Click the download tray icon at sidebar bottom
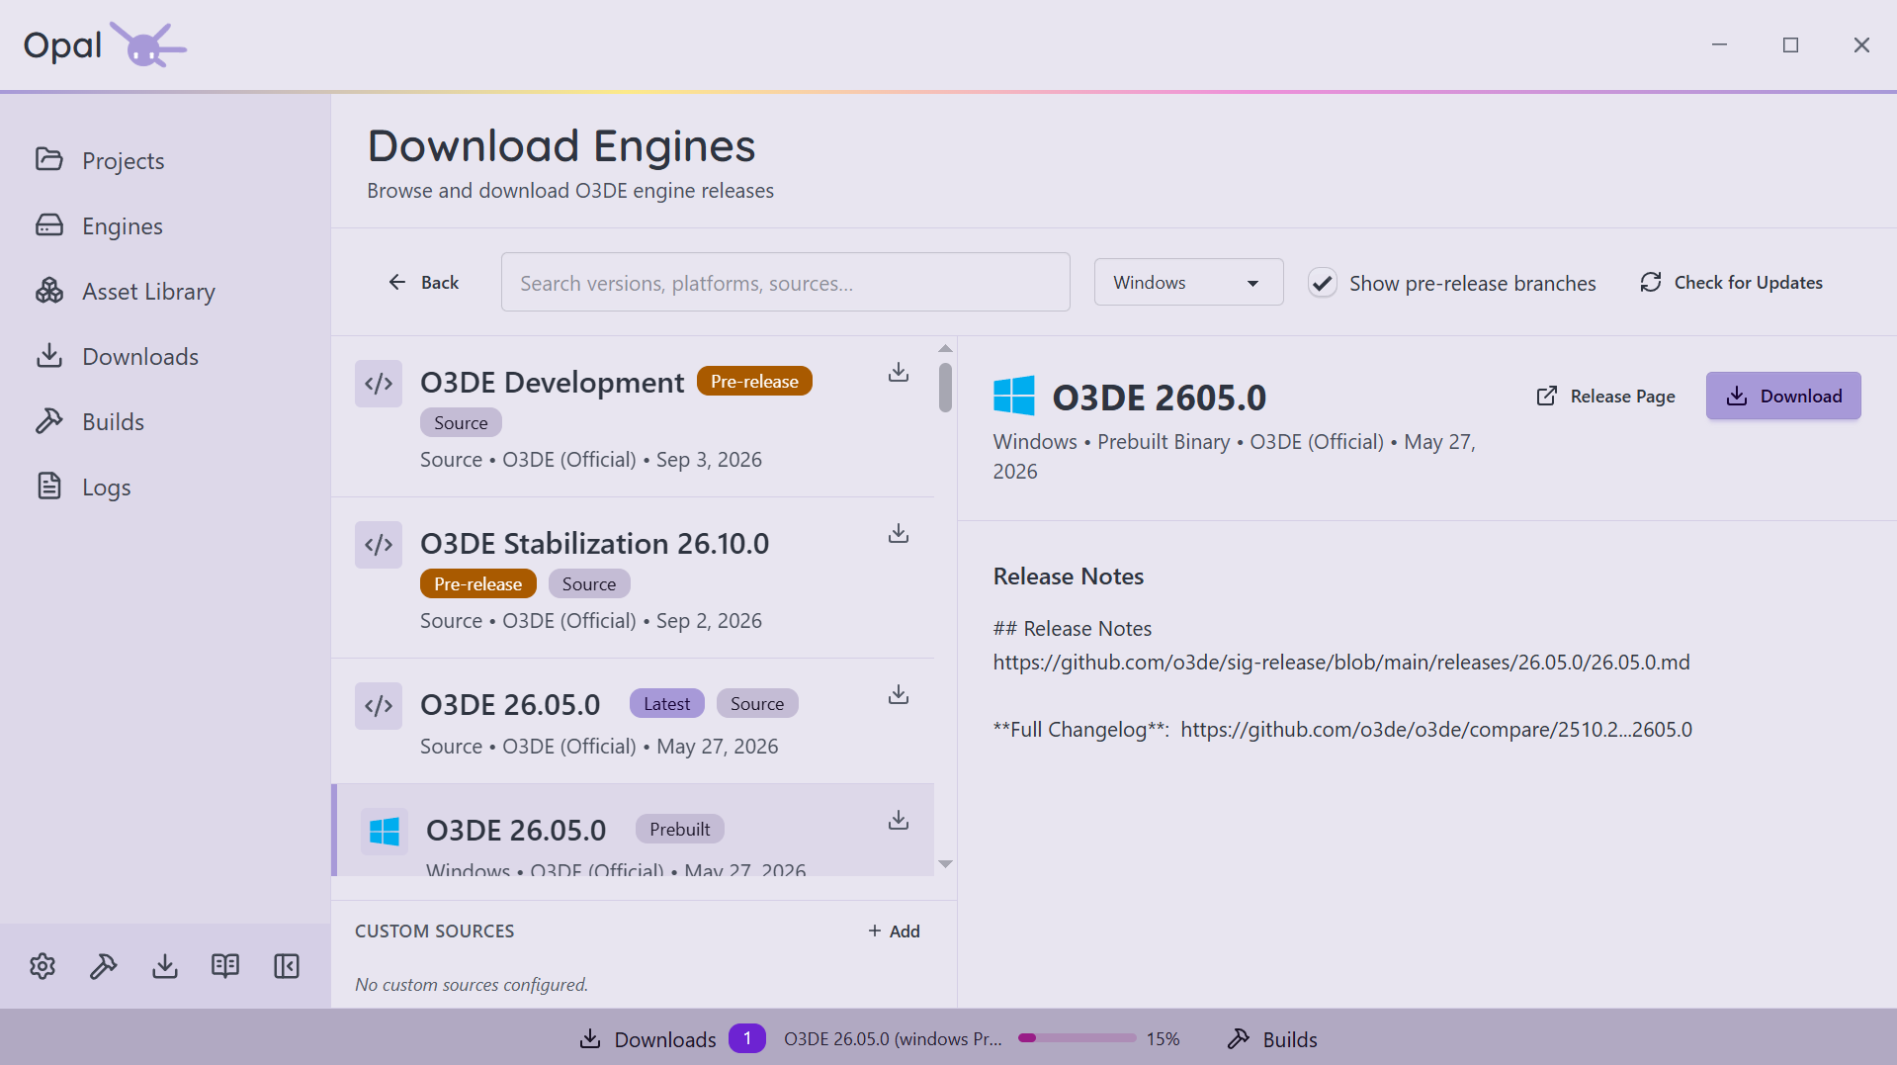 pyautogui.click(x=165, y=966)
